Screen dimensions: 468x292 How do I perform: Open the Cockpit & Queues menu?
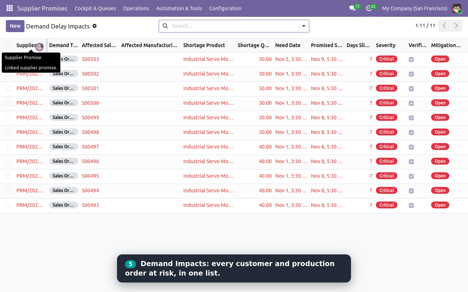coord(95,8)
